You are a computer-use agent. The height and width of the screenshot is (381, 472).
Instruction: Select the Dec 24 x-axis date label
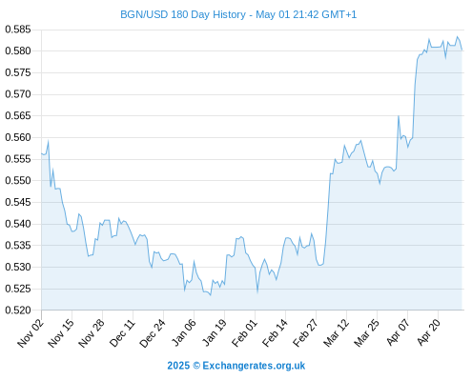(x=153, y=333)
